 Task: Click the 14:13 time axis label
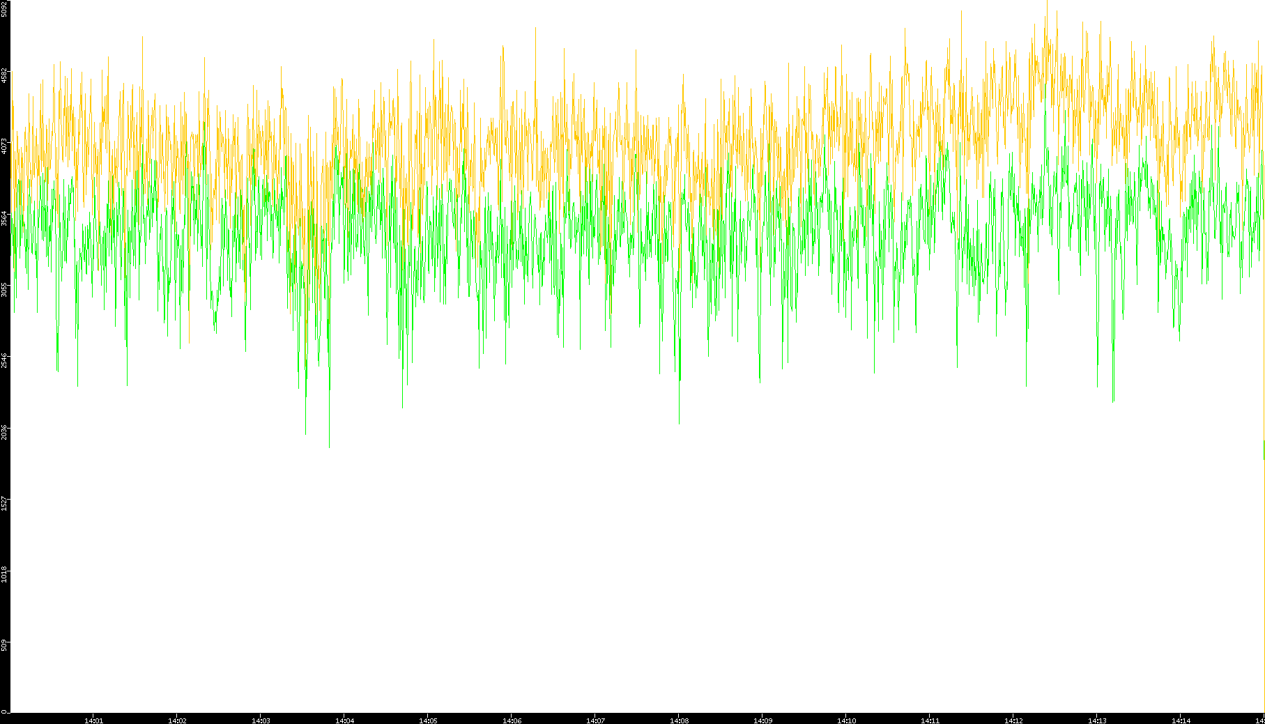click(1097, 721)
